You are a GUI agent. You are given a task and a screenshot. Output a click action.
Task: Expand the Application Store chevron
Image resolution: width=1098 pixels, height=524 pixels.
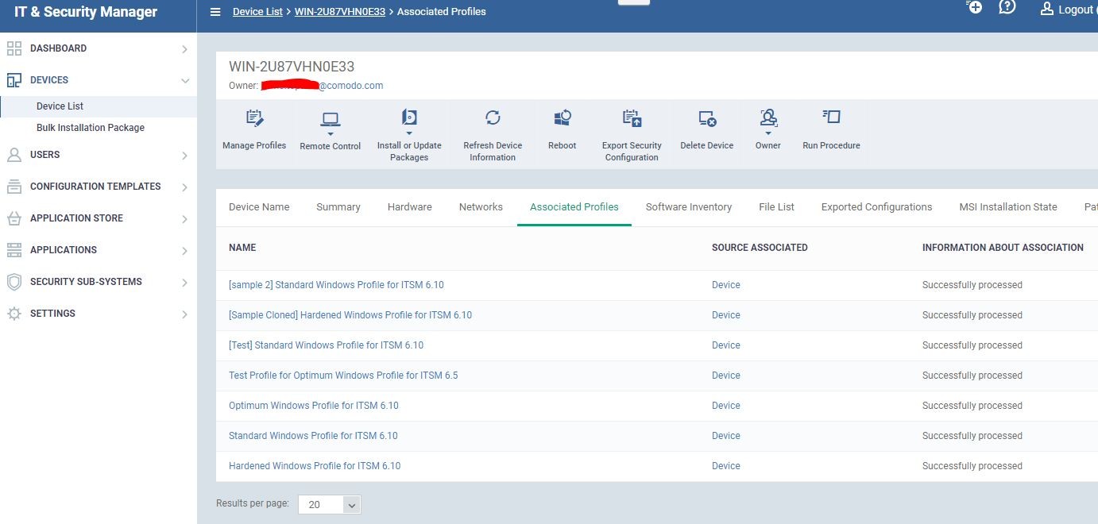184,219
